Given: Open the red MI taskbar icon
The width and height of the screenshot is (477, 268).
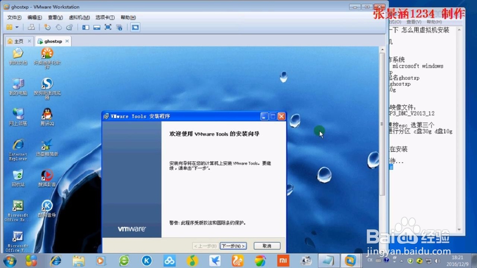Looking at the screenshot, I should (x=283, y=261).
